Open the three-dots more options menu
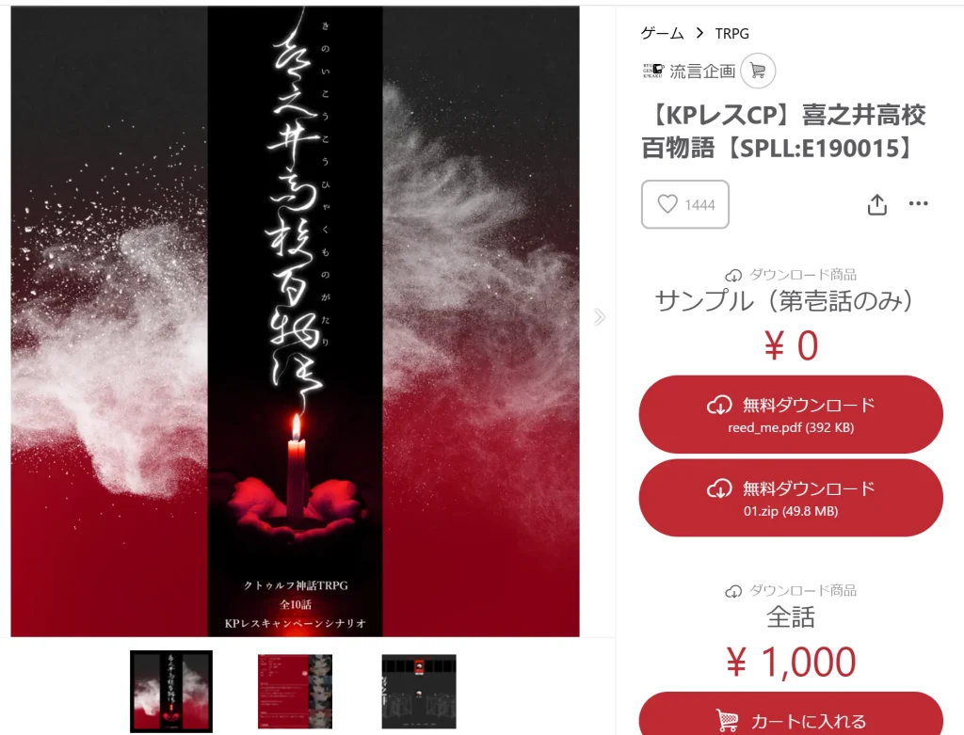Viewport: 964px width, 735px height. click(x=918, y=203)
